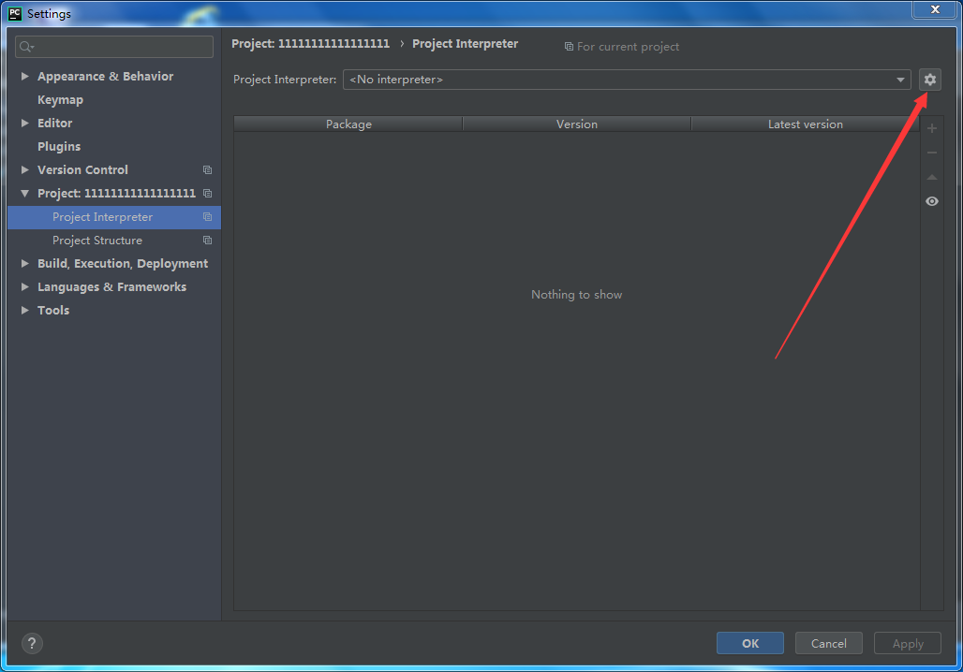Click the PyCharm icon in the title bar
Viewport: 963px width, 672px height.
(15, 13)
